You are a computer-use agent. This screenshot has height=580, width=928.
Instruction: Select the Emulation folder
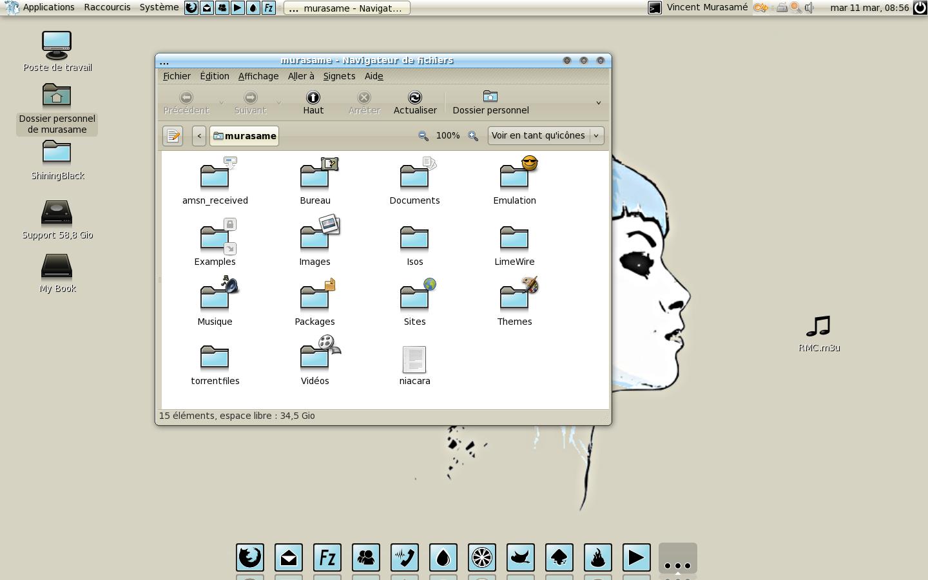click(514, 181)
